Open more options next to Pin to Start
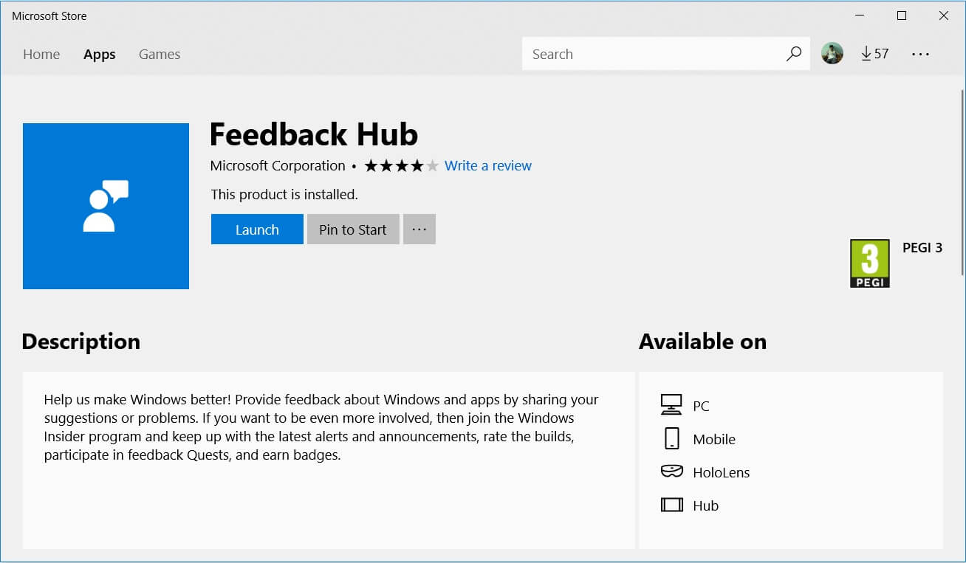Screen dimensions: 966x563 419,229
